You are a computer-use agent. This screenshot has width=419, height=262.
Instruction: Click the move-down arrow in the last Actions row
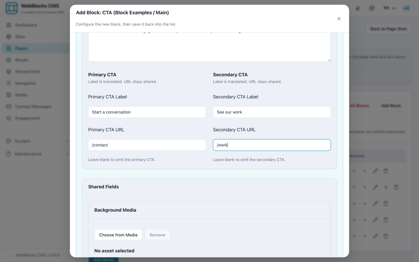(x=365, y=236)
